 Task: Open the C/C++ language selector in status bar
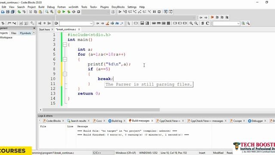[x=103, y=153]
